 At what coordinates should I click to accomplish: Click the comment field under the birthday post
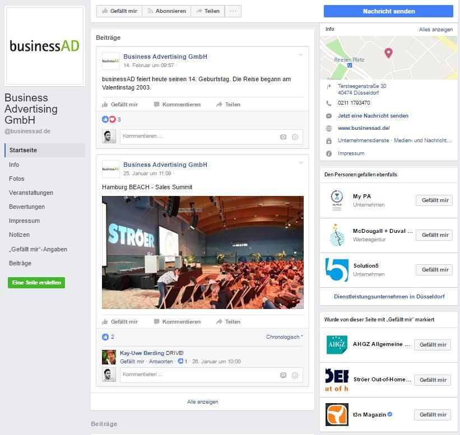(x=211, y=137)
